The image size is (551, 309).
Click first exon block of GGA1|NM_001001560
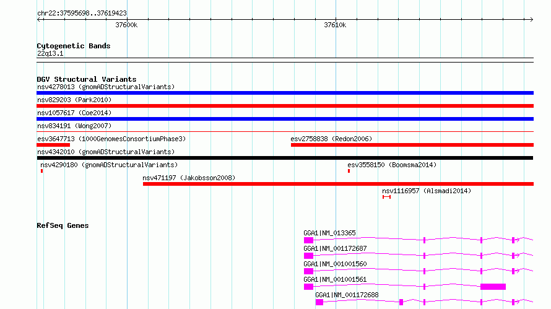(308, 271)
